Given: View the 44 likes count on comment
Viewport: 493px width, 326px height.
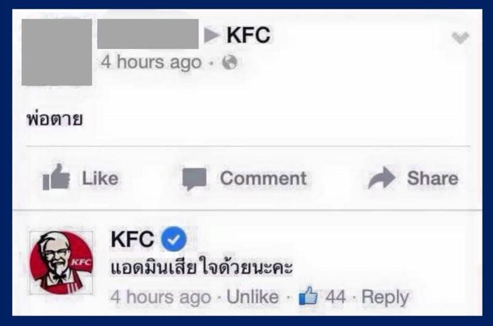Looking at the screenshot, I should [335, 296].
